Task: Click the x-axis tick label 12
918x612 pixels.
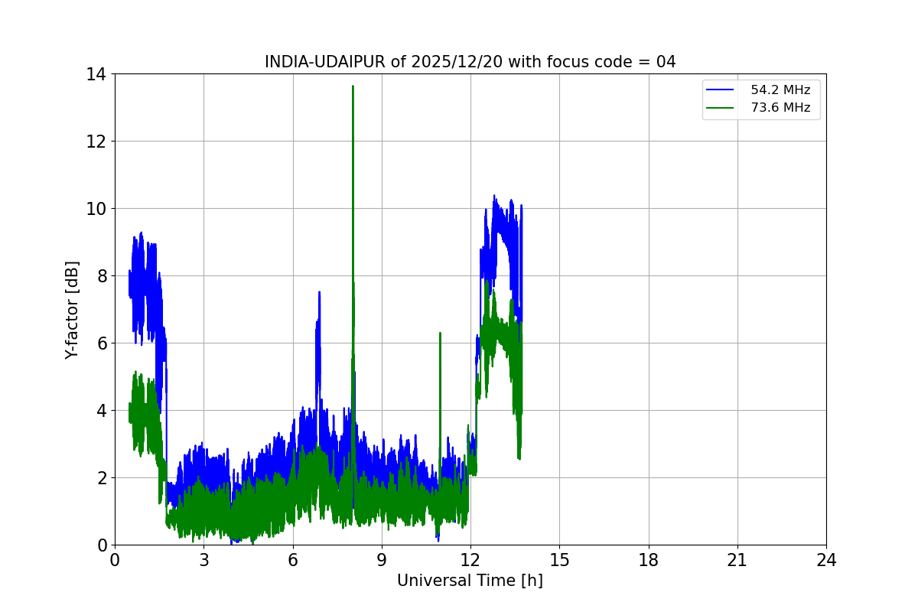Action: pyautogui.click(x=470, y=560)
